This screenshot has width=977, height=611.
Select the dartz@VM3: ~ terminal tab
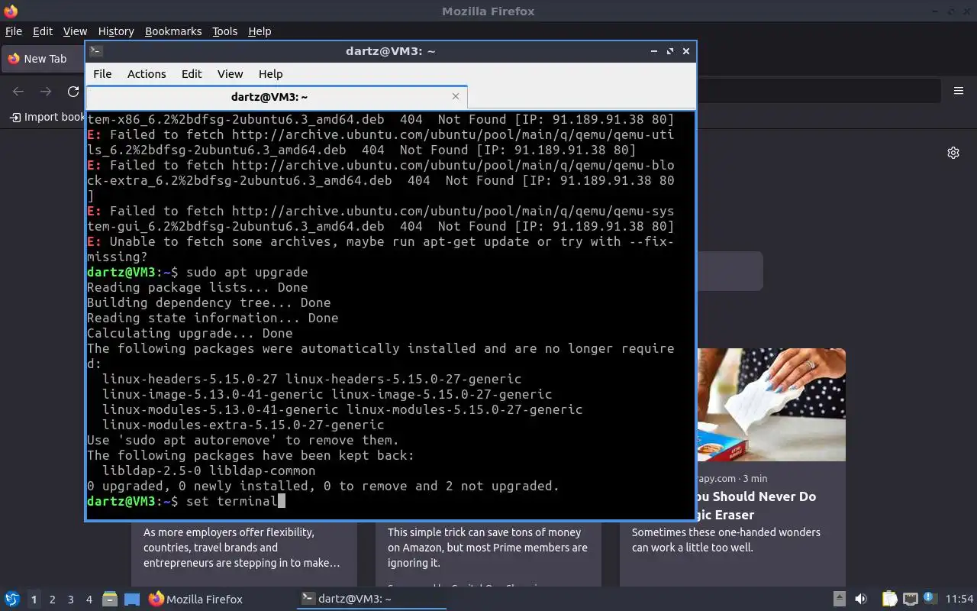coord(276,97)
